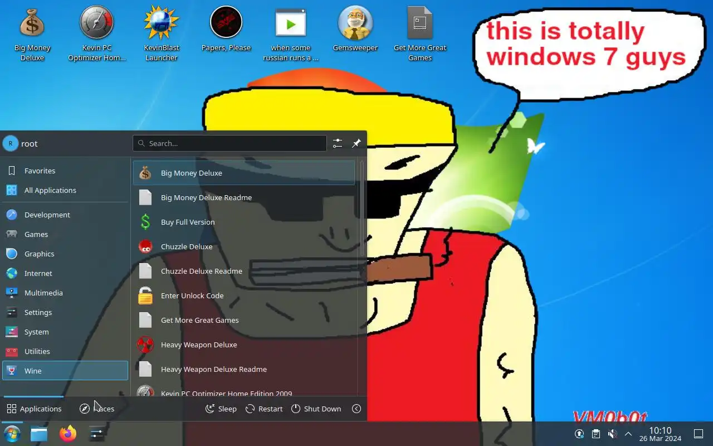Image resolution: width=713 pixels, height=446 pixels.
Task: Expand more session options arrow
Action: pos(356,409)
